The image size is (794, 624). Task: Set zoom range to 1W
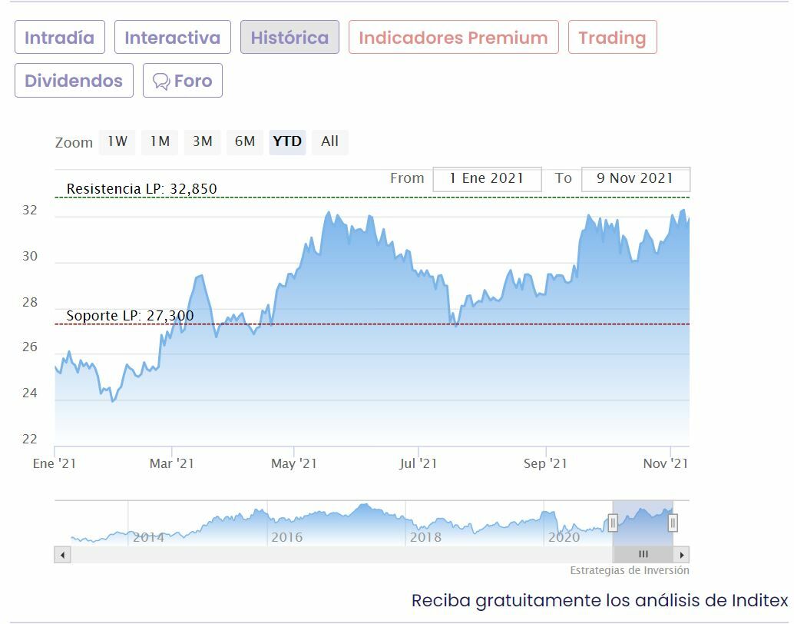117,141
